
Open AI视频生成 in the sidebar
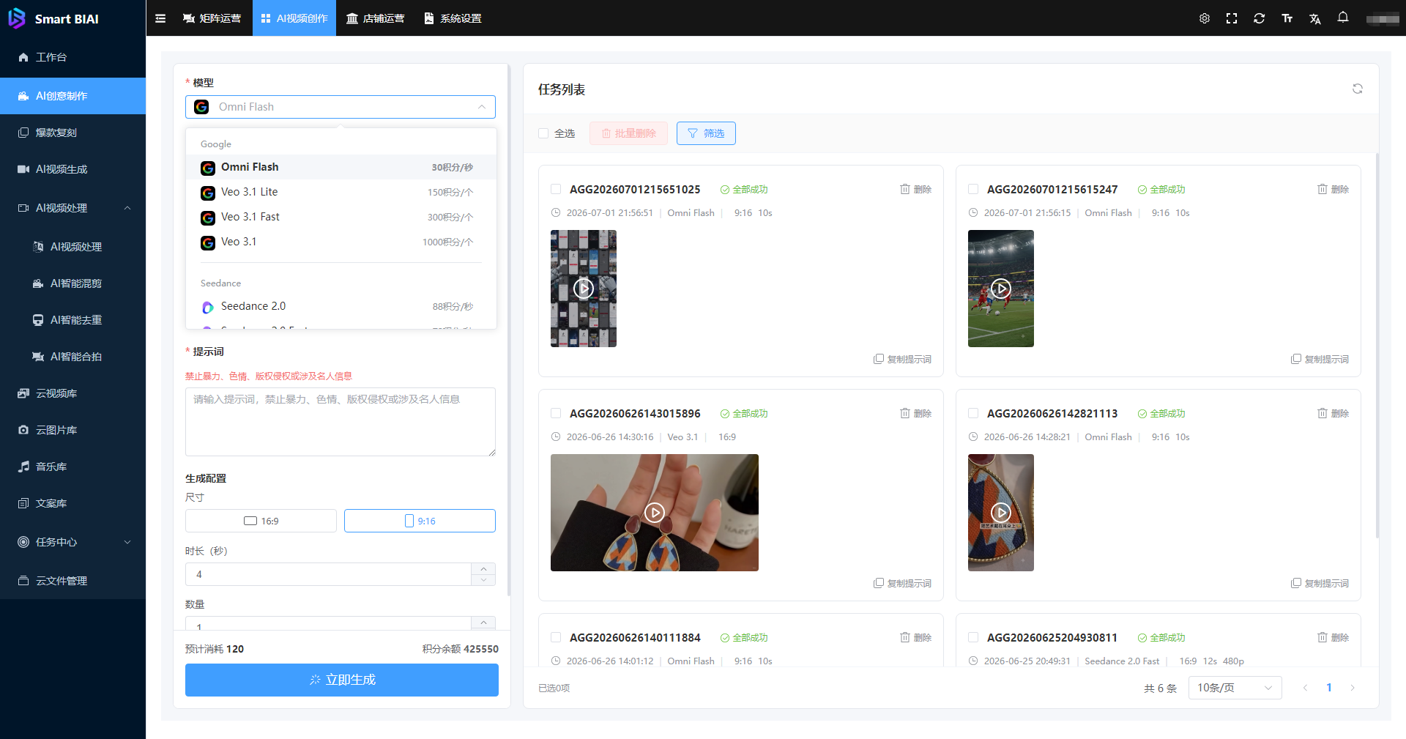click(73, 169)
